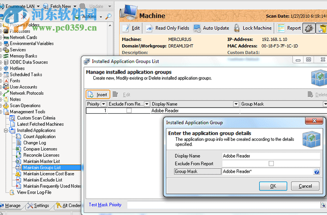This screenshot has height=215, width=327.
Task: Open Exclude From Re... column filter dropdown
Action: [x=147, y=104]
